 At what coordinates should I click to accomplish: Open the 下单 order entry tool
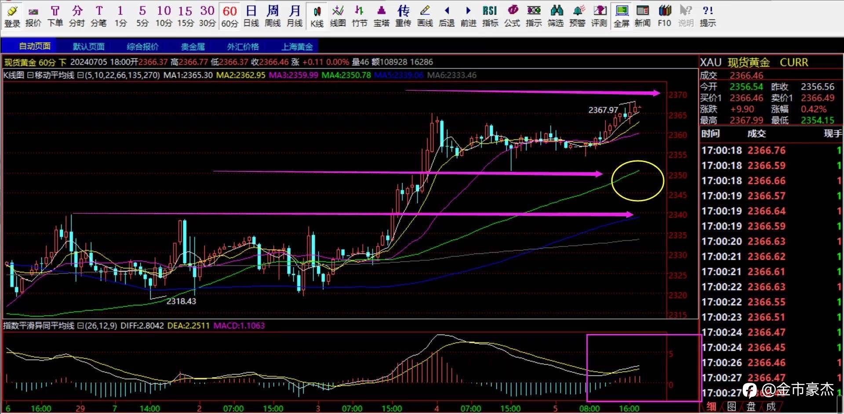point(55,16)
